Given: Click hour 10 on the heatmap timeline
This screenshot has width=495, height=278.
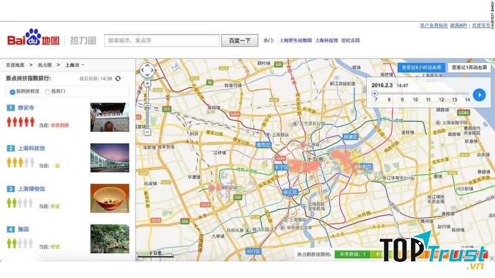Looking at the screenshot, I should coord(415,99).
